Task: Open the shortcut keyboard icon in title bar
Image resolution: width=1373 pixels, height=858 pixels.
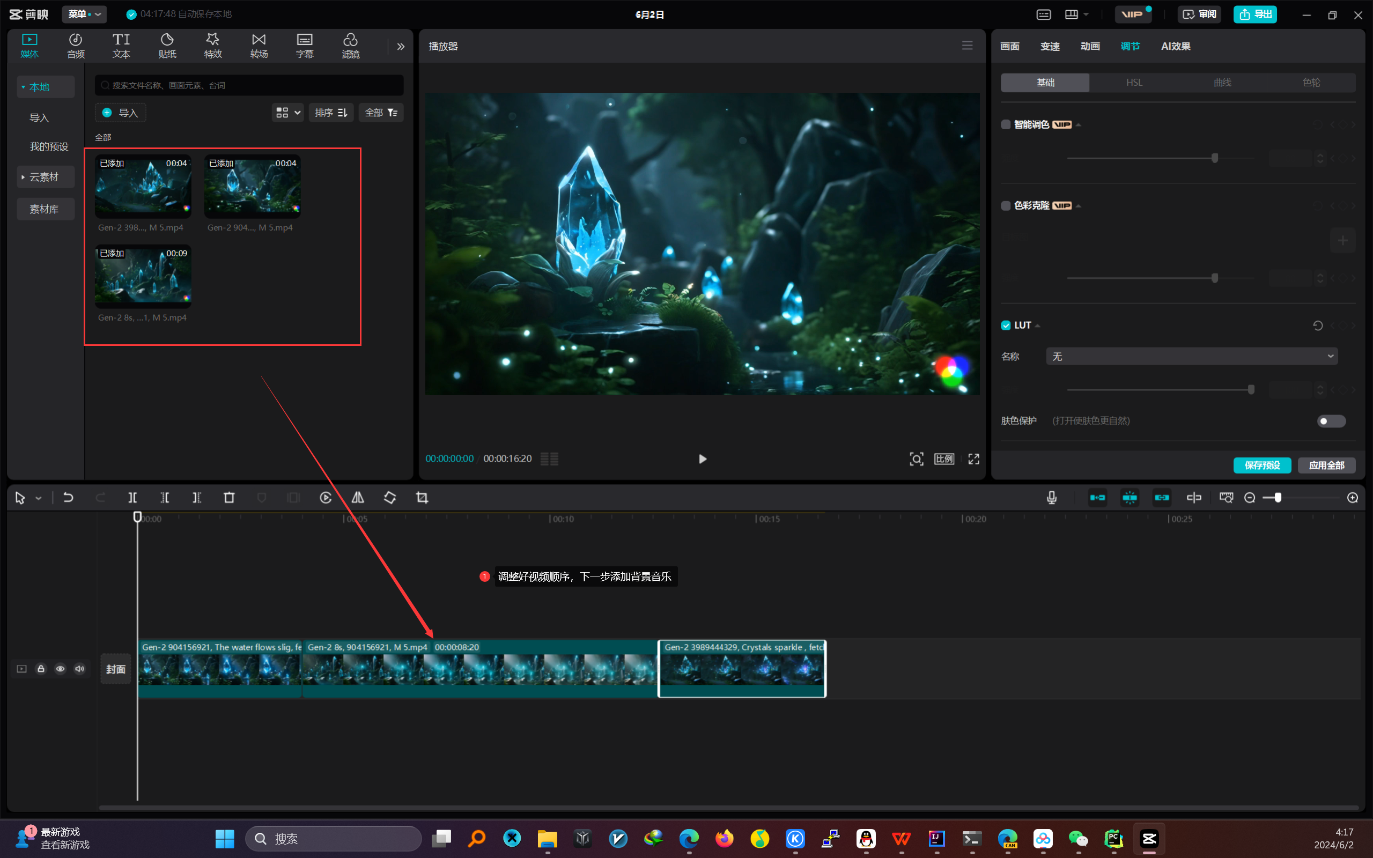Action: (x=1043, y=14)
